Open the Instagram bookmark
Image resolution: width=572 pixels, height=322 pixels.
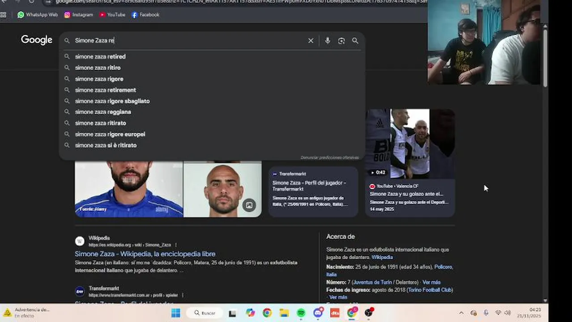[x=78, y=15]
